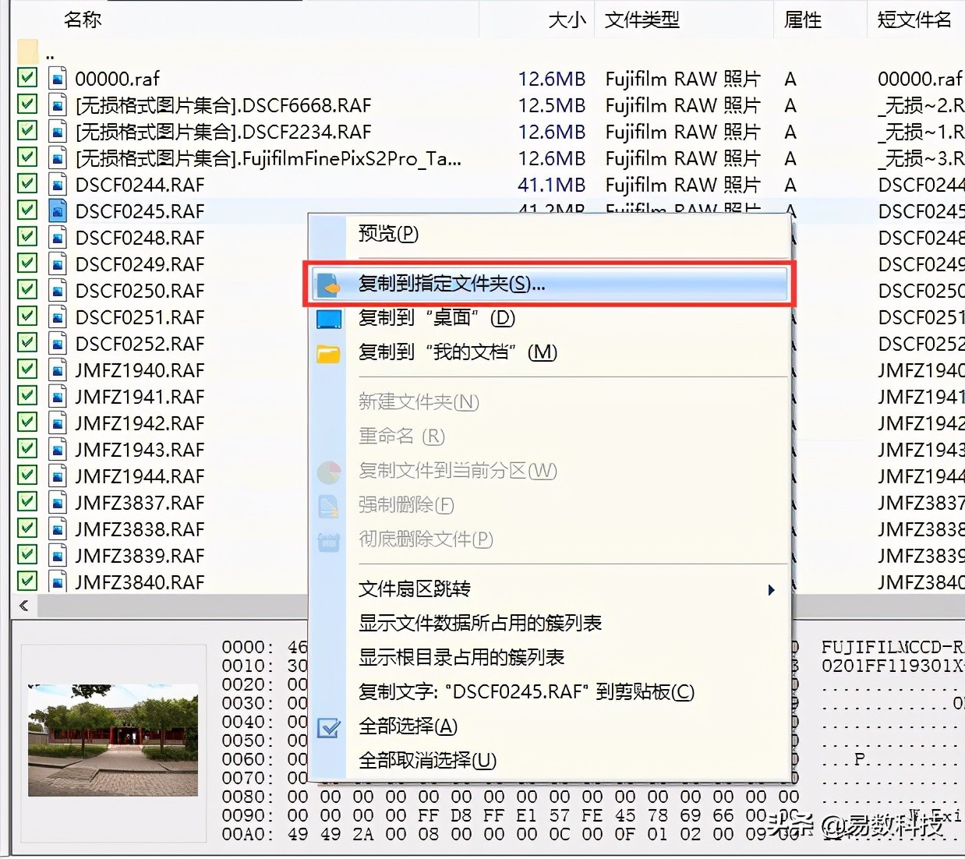The width and height of the screenshot is (965, 859).
Task: Click the blue checkmark icon beside 全部选择
Action: pos(329,726)
